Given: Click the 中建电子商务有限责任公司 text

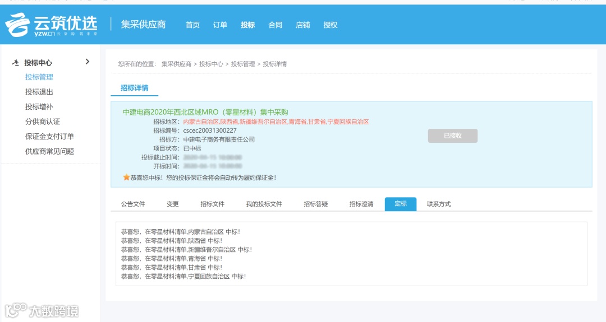Looking at the screenshot, I should point(219,139).
